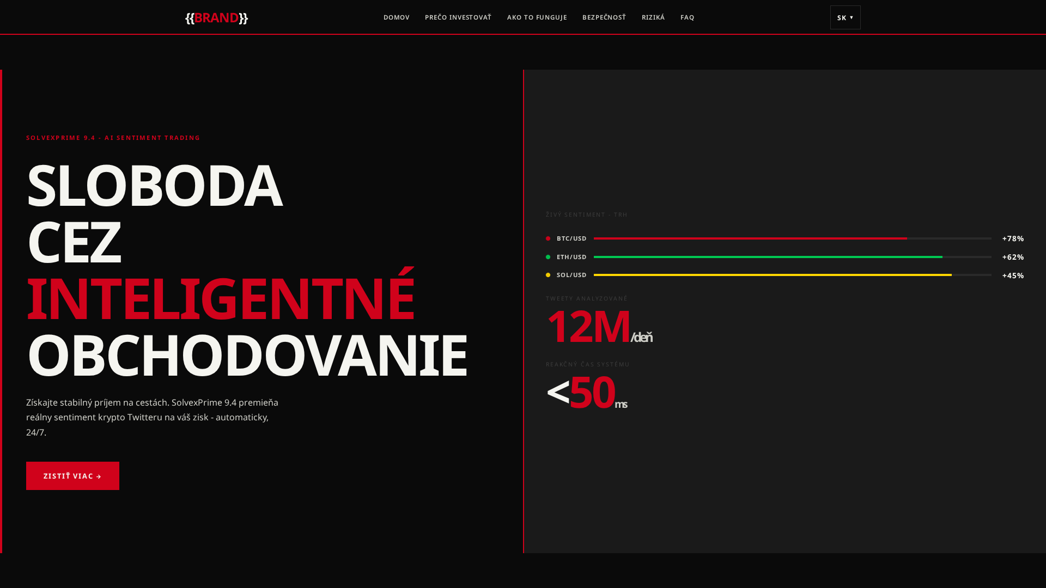The width and height of the screenshot is (1046, 588).
Task: Click the red Inteligentné headline word
Action: click(220, 298)
